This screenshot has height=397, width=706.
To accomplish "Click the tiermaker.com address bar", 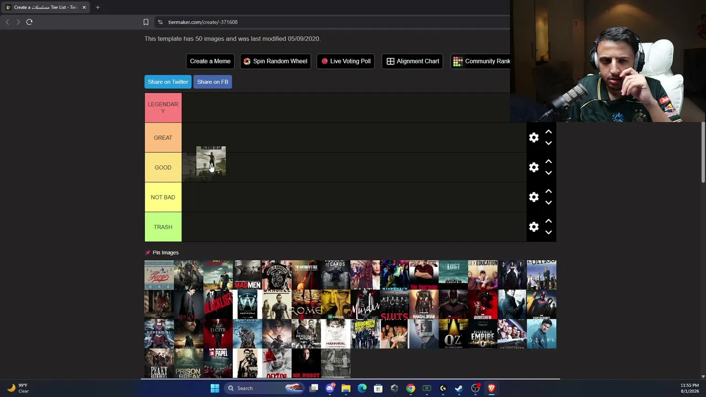I will pos(331,22).
